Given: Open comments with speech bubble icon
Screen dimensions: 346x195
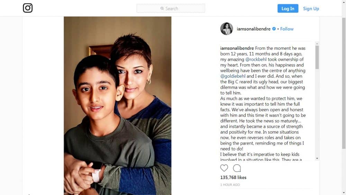Looking at the screenshot, I should [x=237, y=168].
